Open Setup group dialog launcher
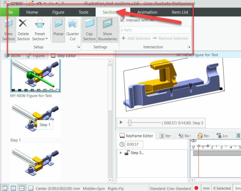Screen dimensions: 241x191 tap(78, 47)
